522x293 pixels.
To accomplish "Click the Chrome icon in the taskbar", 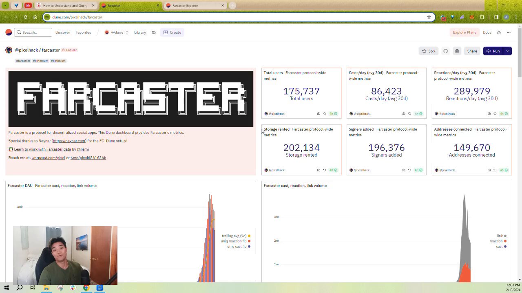I will click(86, 288).
